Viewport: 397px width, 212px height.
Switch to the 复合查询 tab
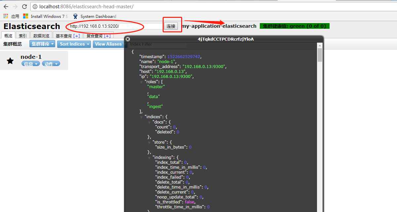[x=95, y=36]
